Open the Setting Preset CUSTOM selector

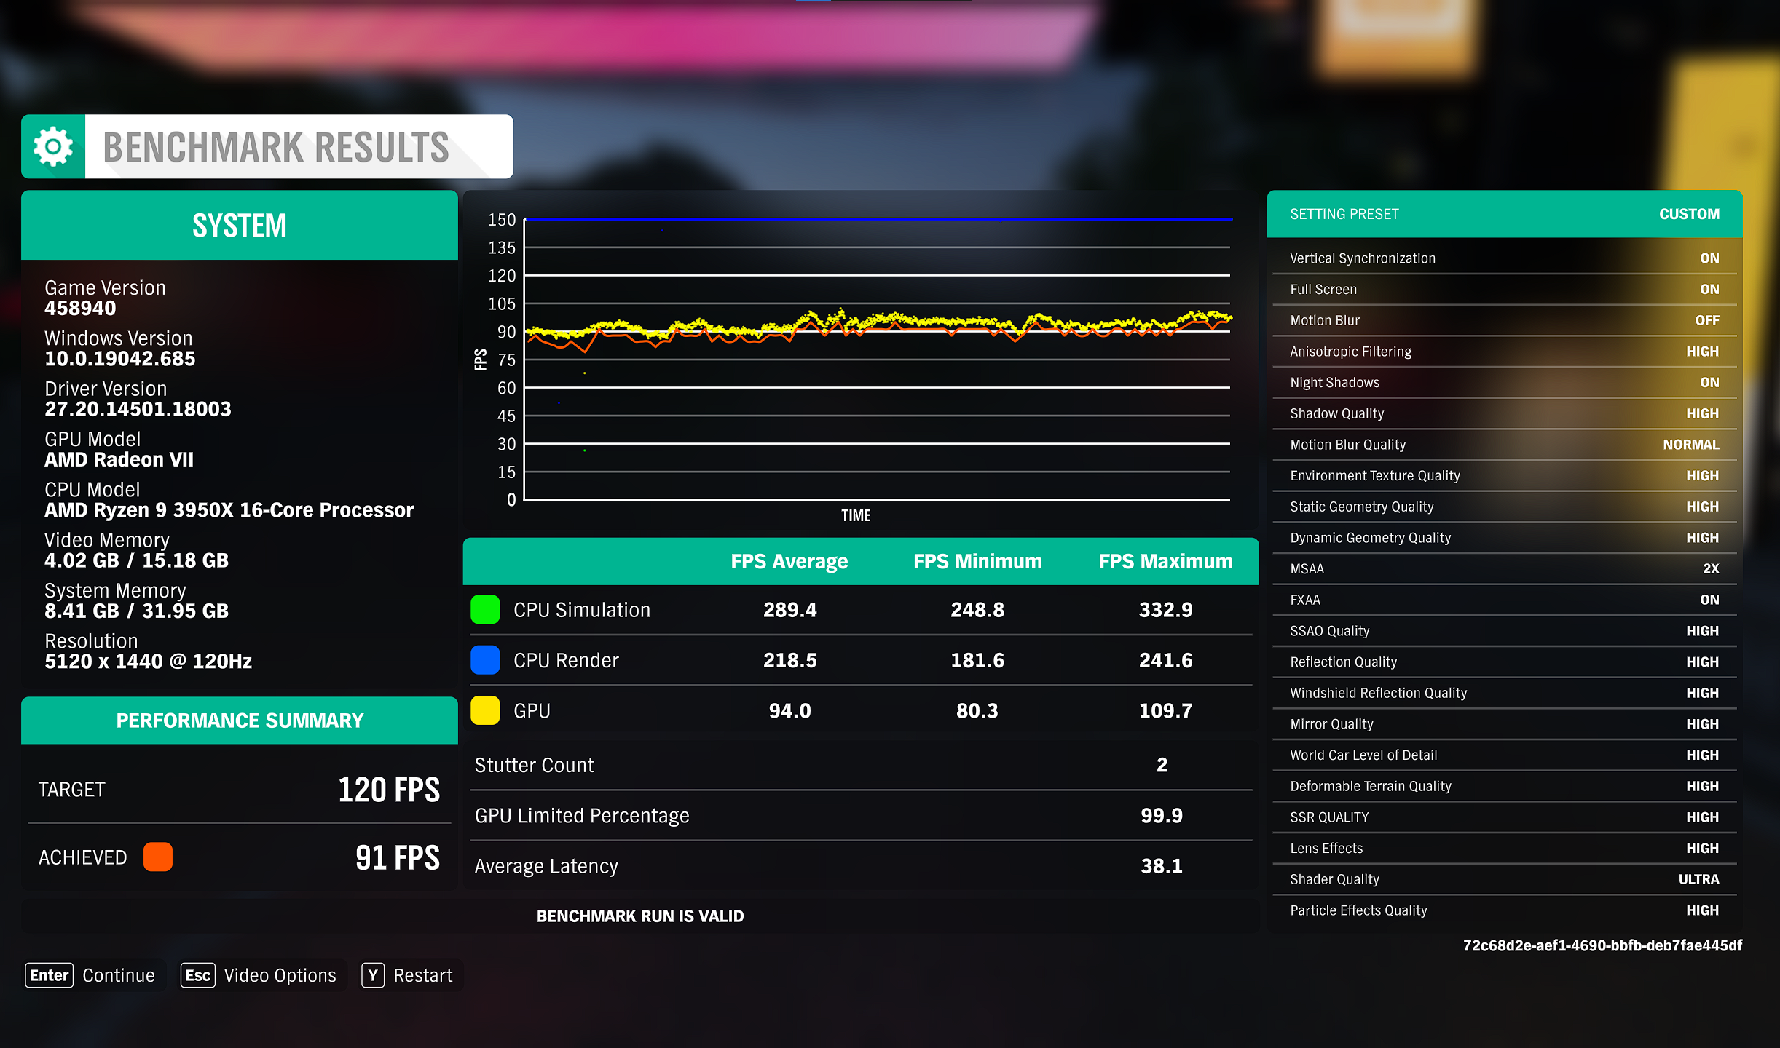click(x=1688, y=214)
